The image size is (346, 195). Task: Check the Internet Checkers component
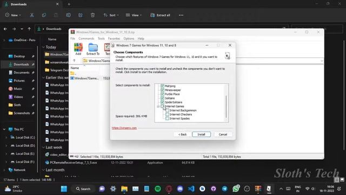coord(167,114)
